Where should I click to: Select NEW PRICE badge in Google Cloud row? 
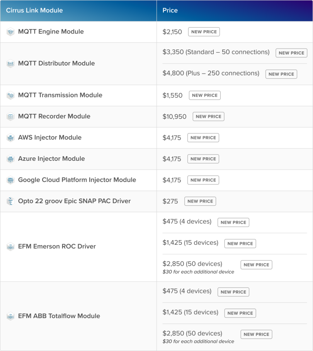203,180
